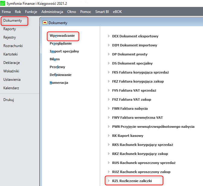Select the Import specjalny option
The image size is (203, 186).
coord(64,51)
